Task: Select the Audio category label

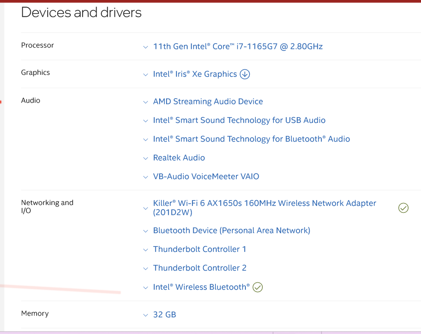Action: pos(30,100)
